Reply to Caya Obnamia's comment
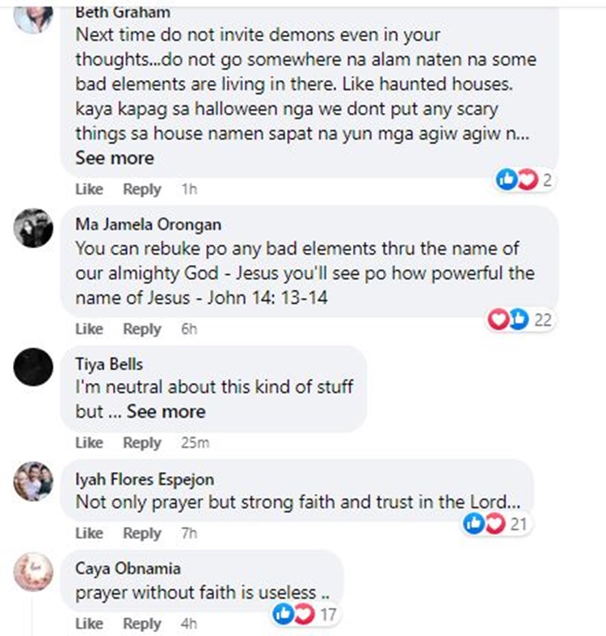606x636 pixels. [x=142, y=623]
